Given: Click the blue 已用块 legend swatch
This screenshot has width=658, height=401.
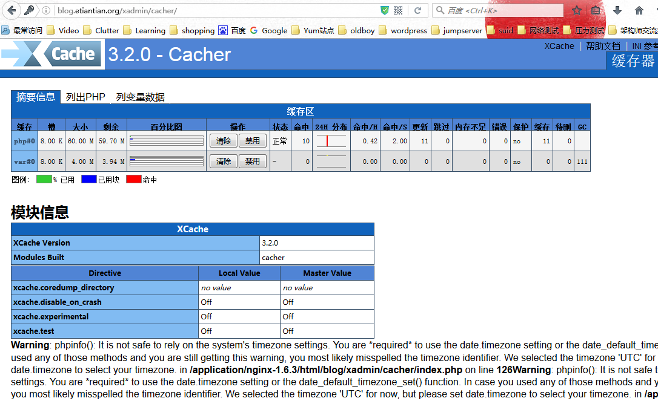Looking at the screenshot, I should coord(89,180).
